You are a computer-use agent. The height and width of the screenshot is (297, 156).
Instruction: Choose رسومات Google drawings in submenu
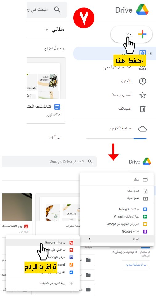click(43, 243)
